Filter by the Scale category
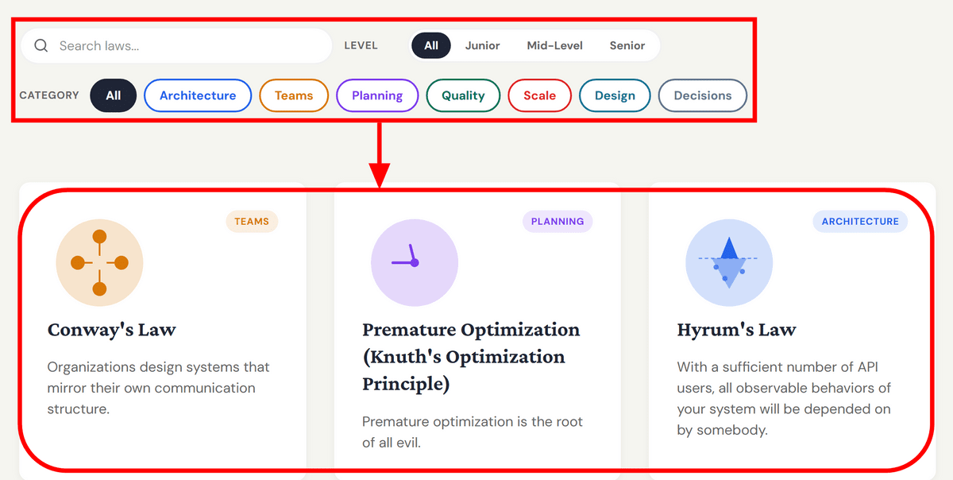 pos(539,95)
